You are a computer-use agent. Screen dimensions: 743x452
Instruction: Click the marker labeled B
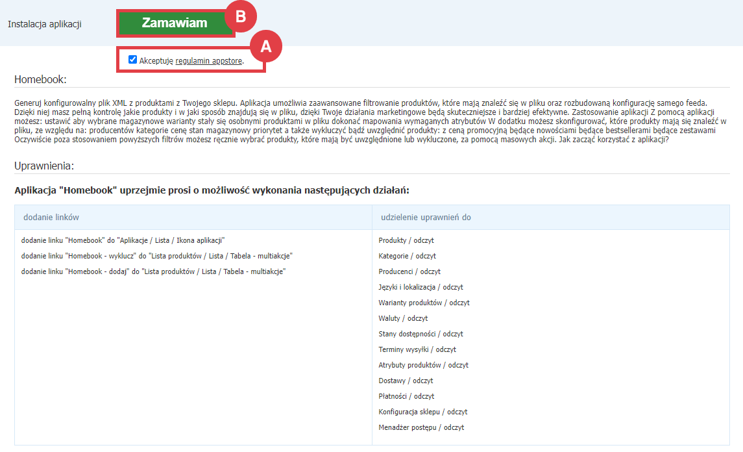click(x=241, y=18)
